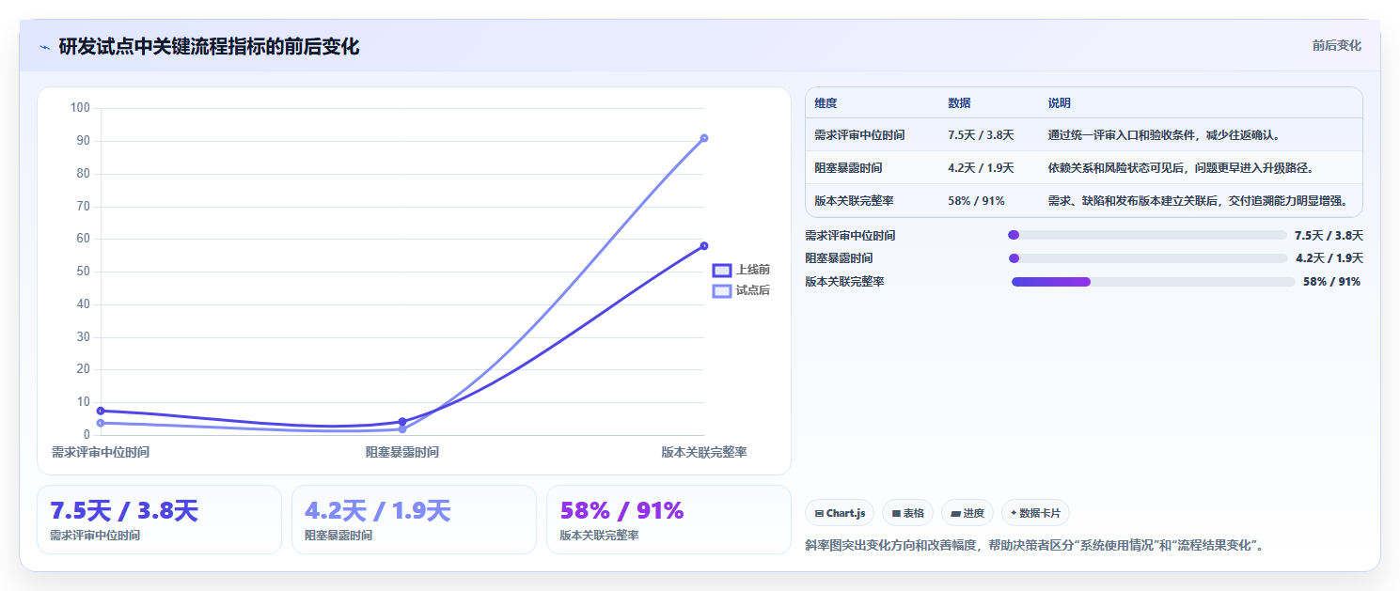Click the 4.2天 / 1.9天 data card
Image resolution: width=1400 pixels, height=591 pixels.
414,520
